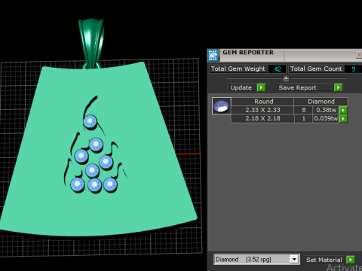Open the Diamond material dropdown

(x=294, y=259)
